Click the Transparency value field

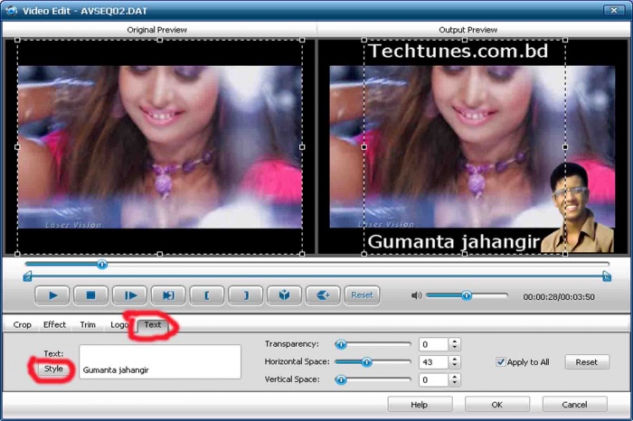coord(433,344)
